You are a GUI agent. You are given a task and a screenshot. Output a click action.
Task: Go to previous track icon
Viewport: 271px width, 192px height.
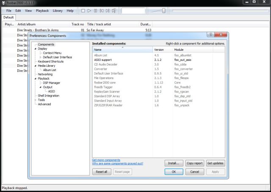[102, 11]
